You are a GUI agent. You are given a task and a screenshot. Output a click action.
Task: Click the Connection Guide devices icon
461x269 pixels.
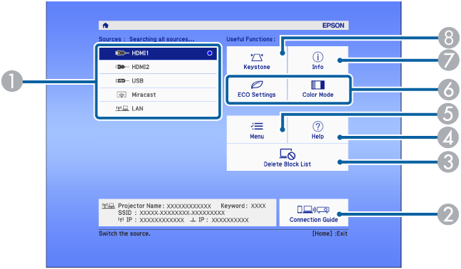313,209
